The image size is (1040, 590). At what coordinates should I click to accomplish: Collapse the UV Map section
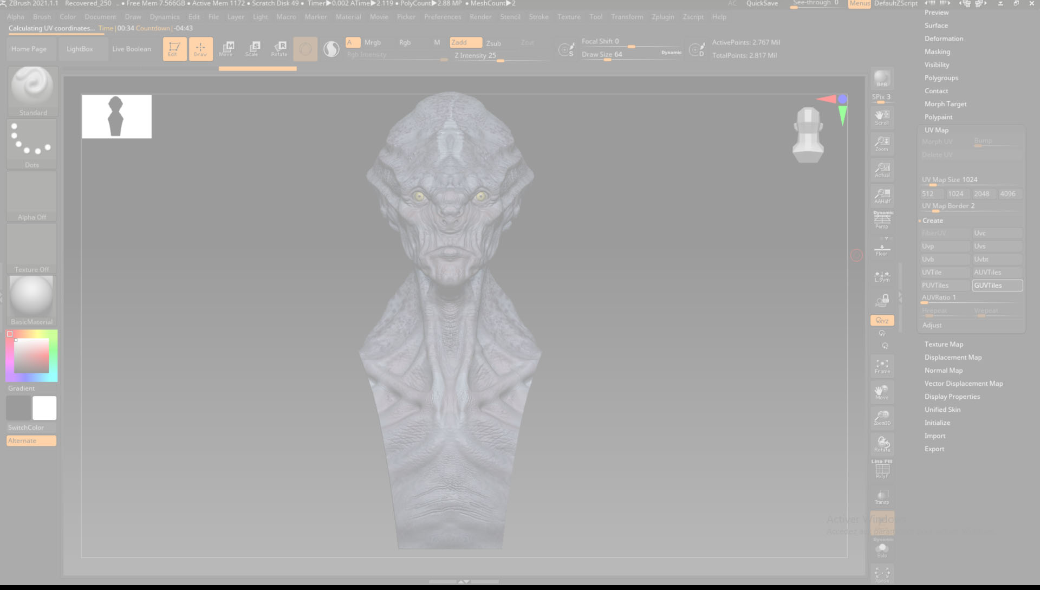coord(937,130)
